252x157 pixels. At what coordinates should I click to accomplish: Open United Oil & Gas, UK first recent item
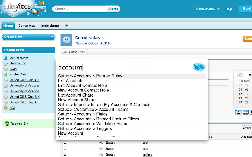(24, 80)
